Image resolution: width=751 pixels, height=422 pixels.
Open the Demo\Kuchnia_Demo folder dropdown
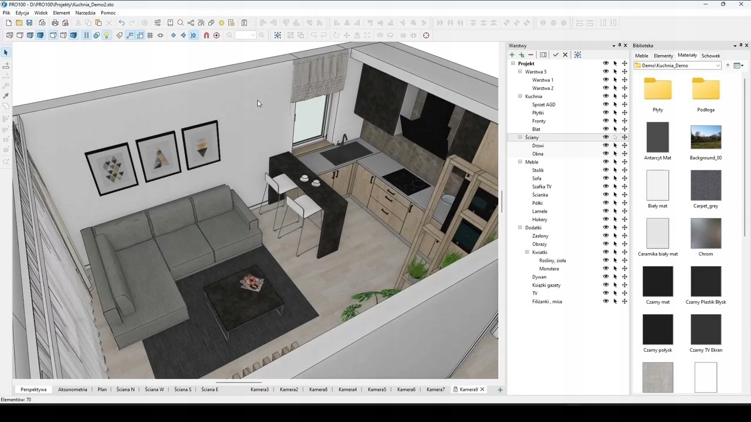click(718, 66)
